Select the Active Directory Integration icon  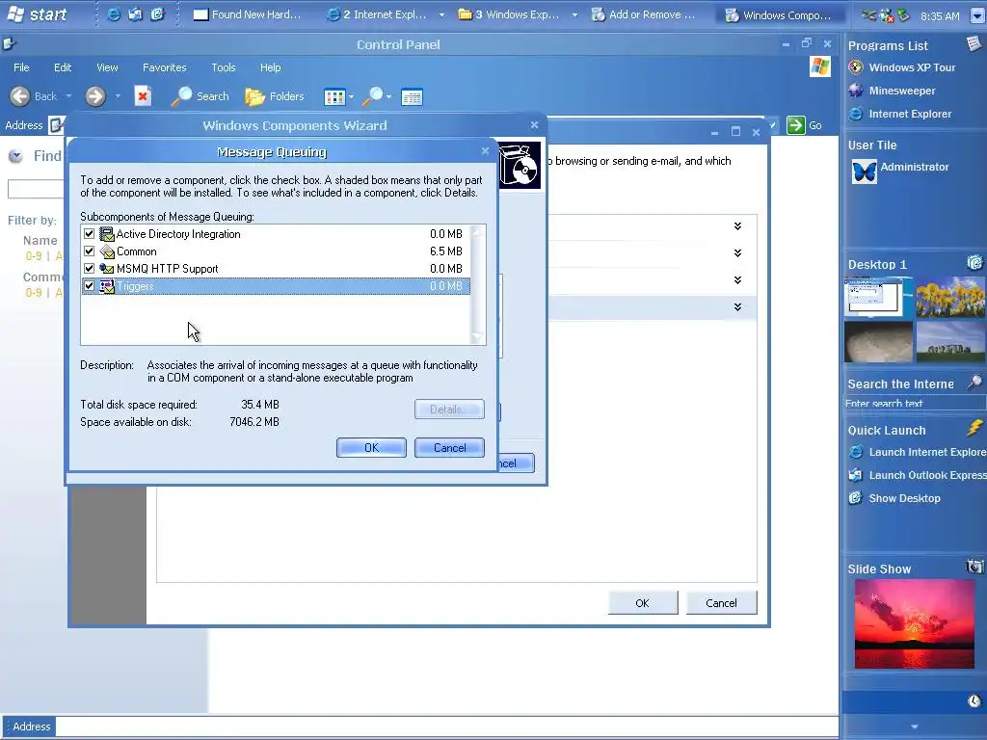[107, 234]
